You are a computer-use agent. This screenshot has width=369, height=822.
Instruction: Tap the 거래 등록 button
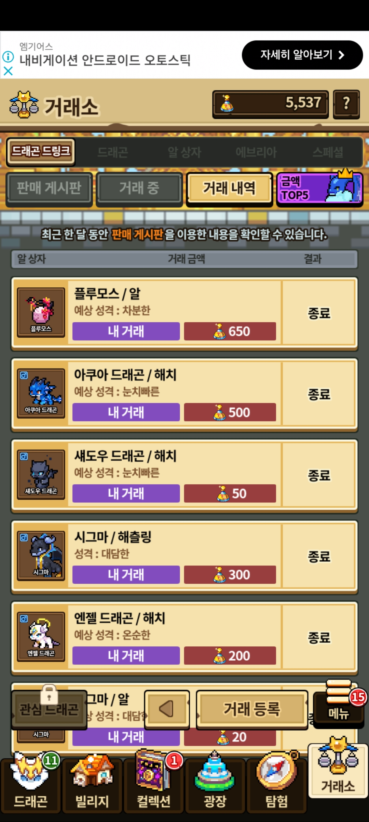pos(252,709)
